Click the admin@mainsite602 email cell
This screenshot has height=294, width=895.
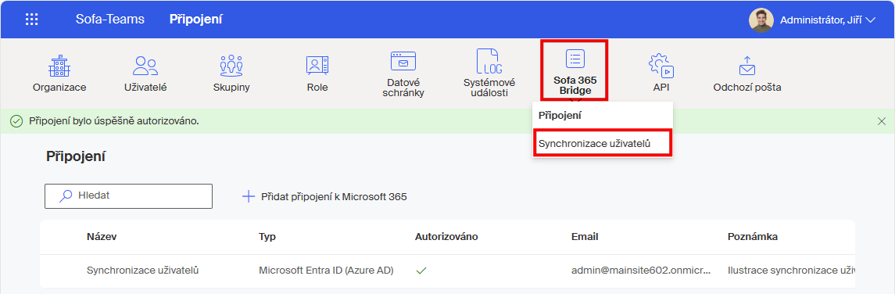point(641,271)
